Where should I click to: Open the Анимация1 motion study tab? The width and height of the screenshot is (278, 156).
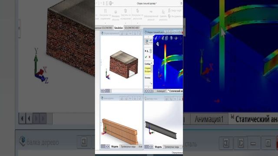click(161, 91)
